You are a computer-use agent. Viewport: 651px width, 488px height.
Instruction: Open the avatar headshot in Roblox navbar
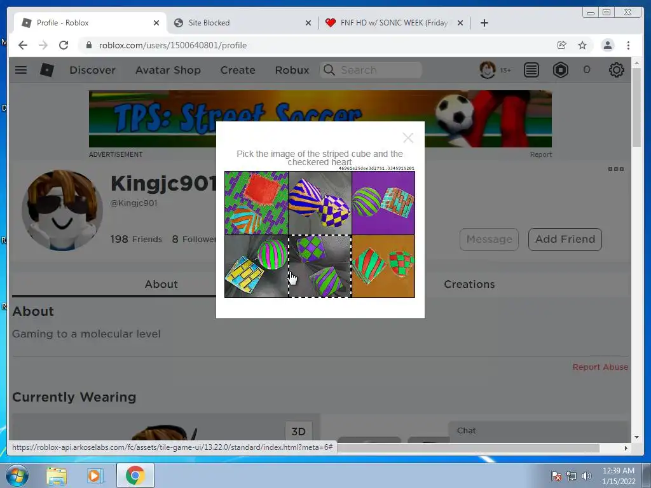488,70
